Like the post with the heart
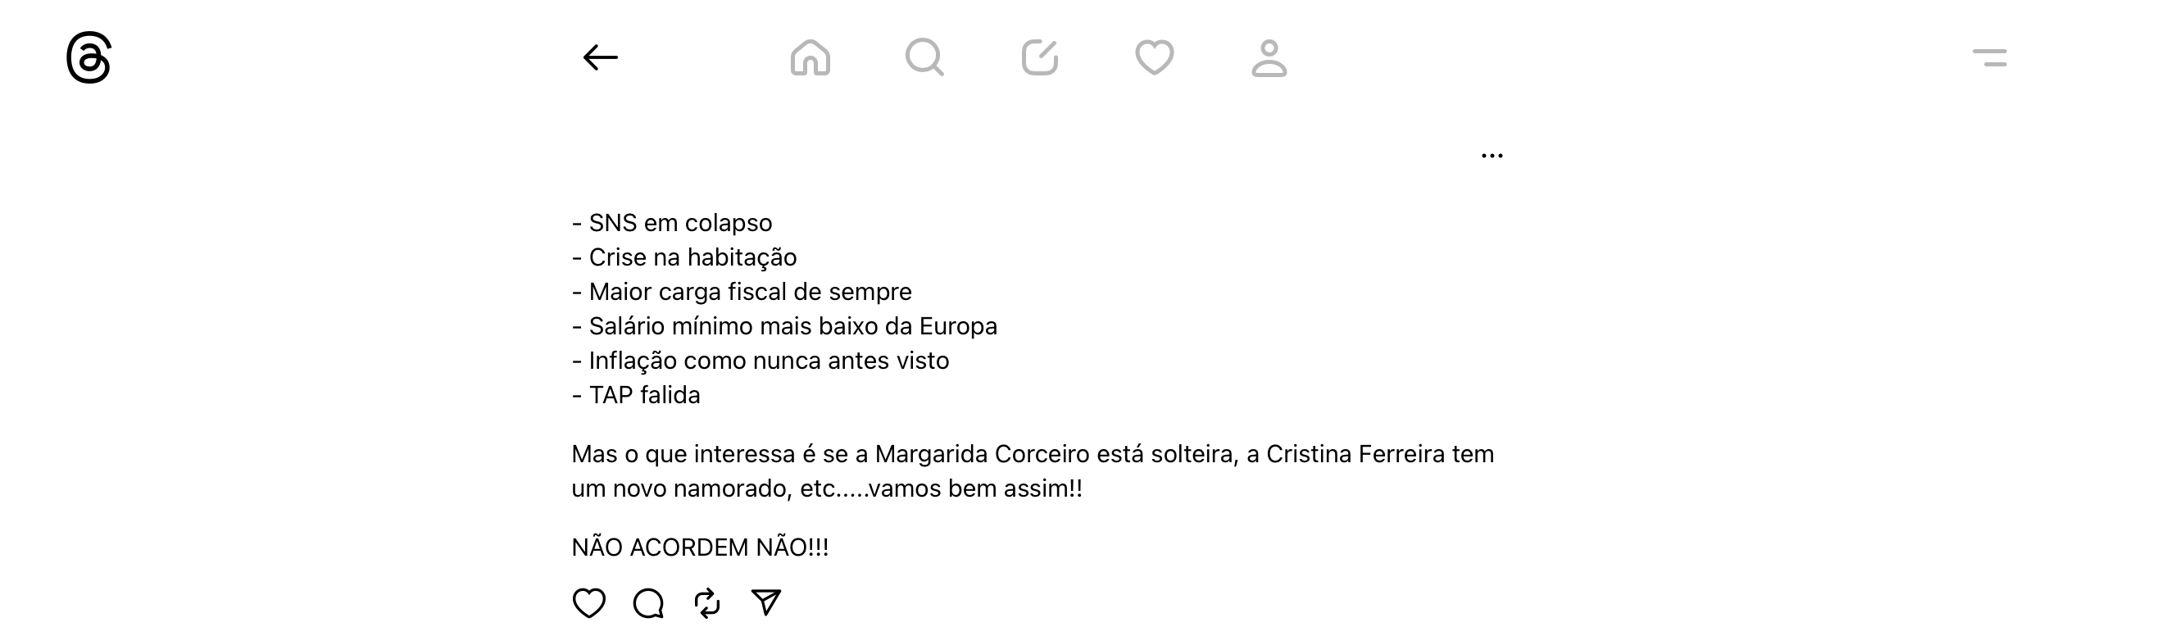 point(588,603)
